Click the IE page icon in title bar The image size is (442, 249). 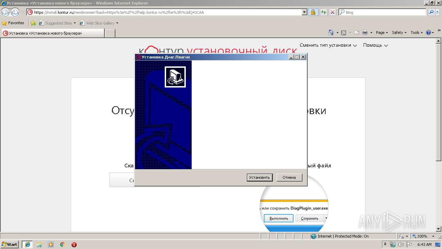3,3
